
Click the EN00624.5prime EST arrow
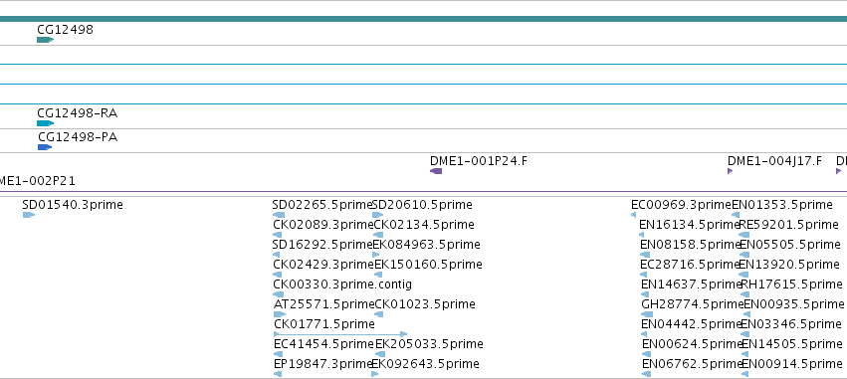(647, 355)
